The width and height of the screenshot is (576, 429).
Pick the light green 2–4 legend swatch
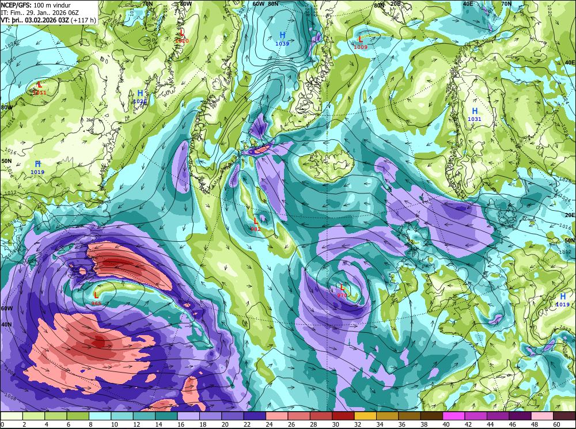tap(34, 416)
